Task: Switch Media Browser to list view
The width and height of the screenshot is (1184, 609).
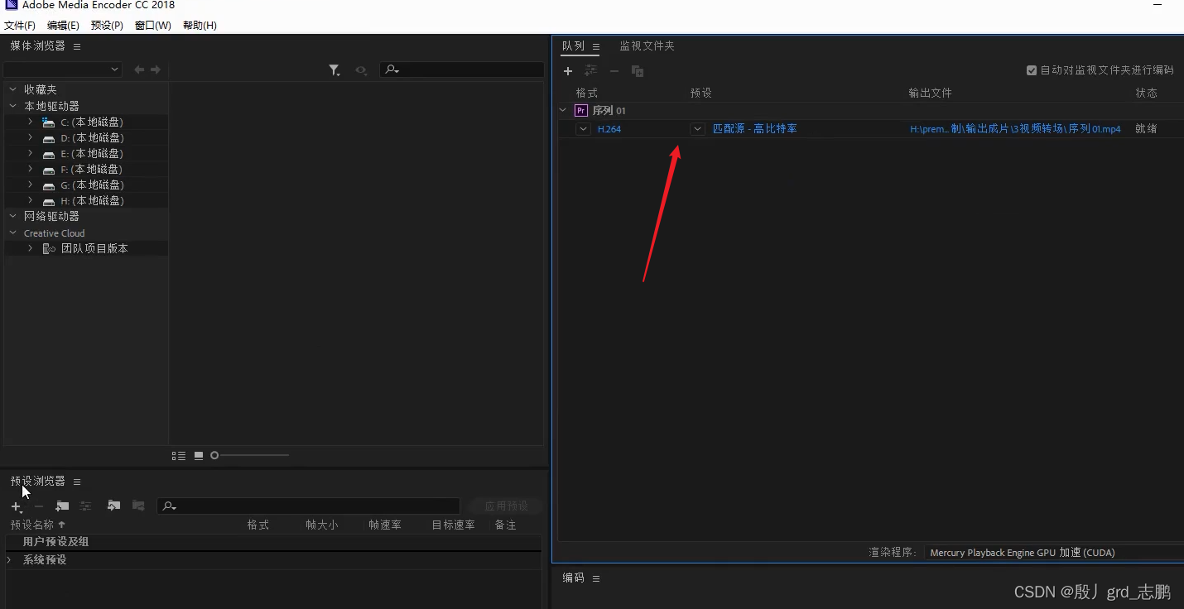Action: point(179,455)
